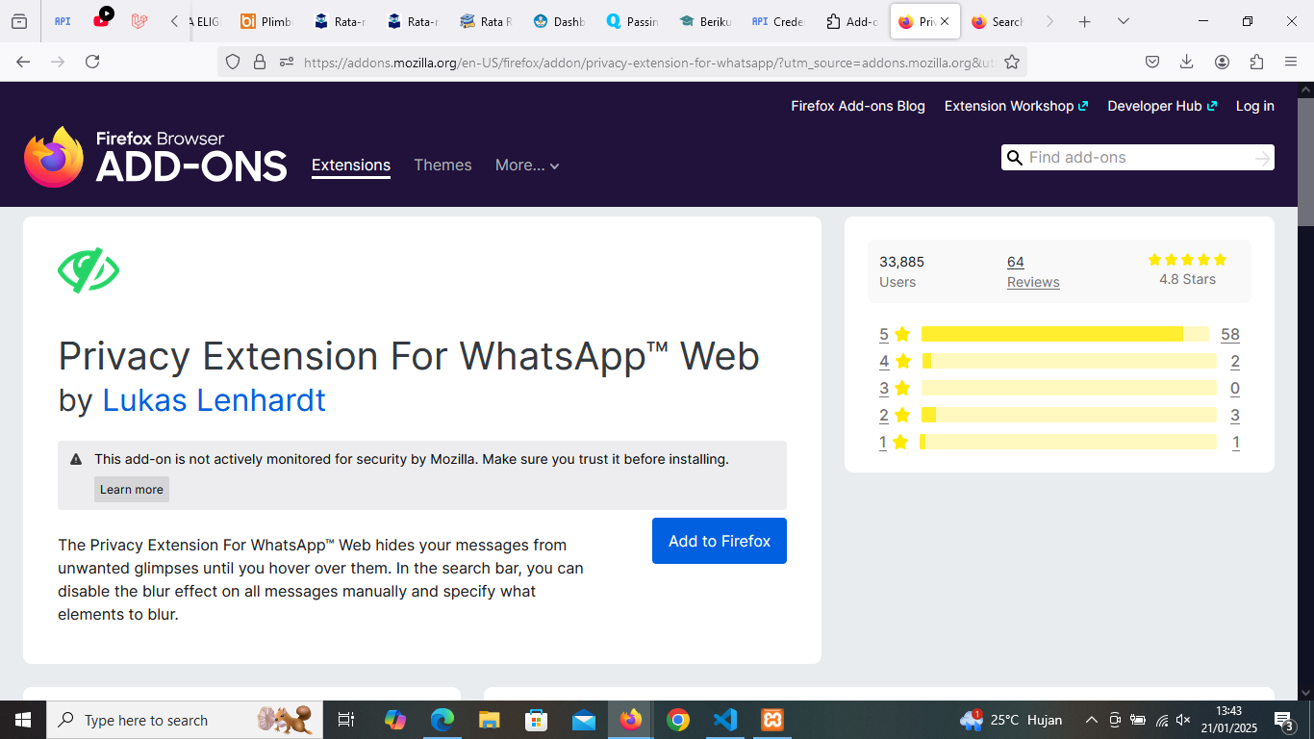The image size is (1314, 739).
Task: Switch to the Plimbi browser tab
Action: tap(265, 21)
